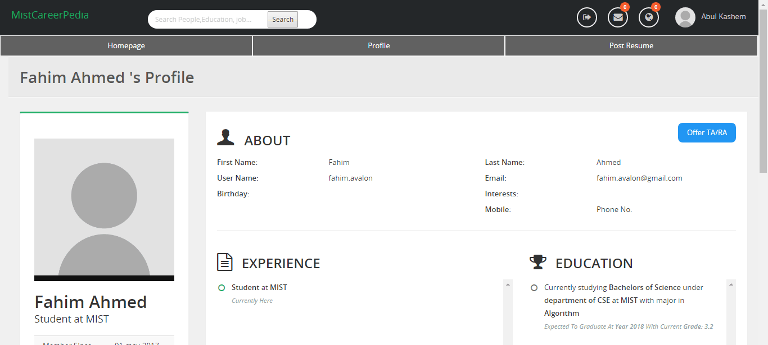768x345 pixels.
Task: Click the person icon beside ABOUT
Action: (225, 136)
